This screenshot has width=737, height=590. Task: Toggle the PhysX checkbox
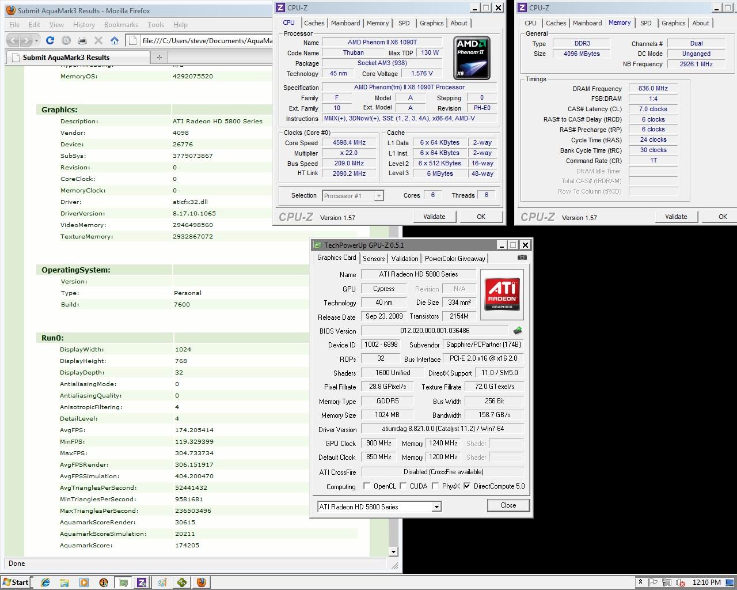[x=435, y=486]
